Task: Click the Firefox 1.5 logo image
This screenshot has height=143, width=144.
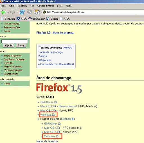Action: [59, 88]
